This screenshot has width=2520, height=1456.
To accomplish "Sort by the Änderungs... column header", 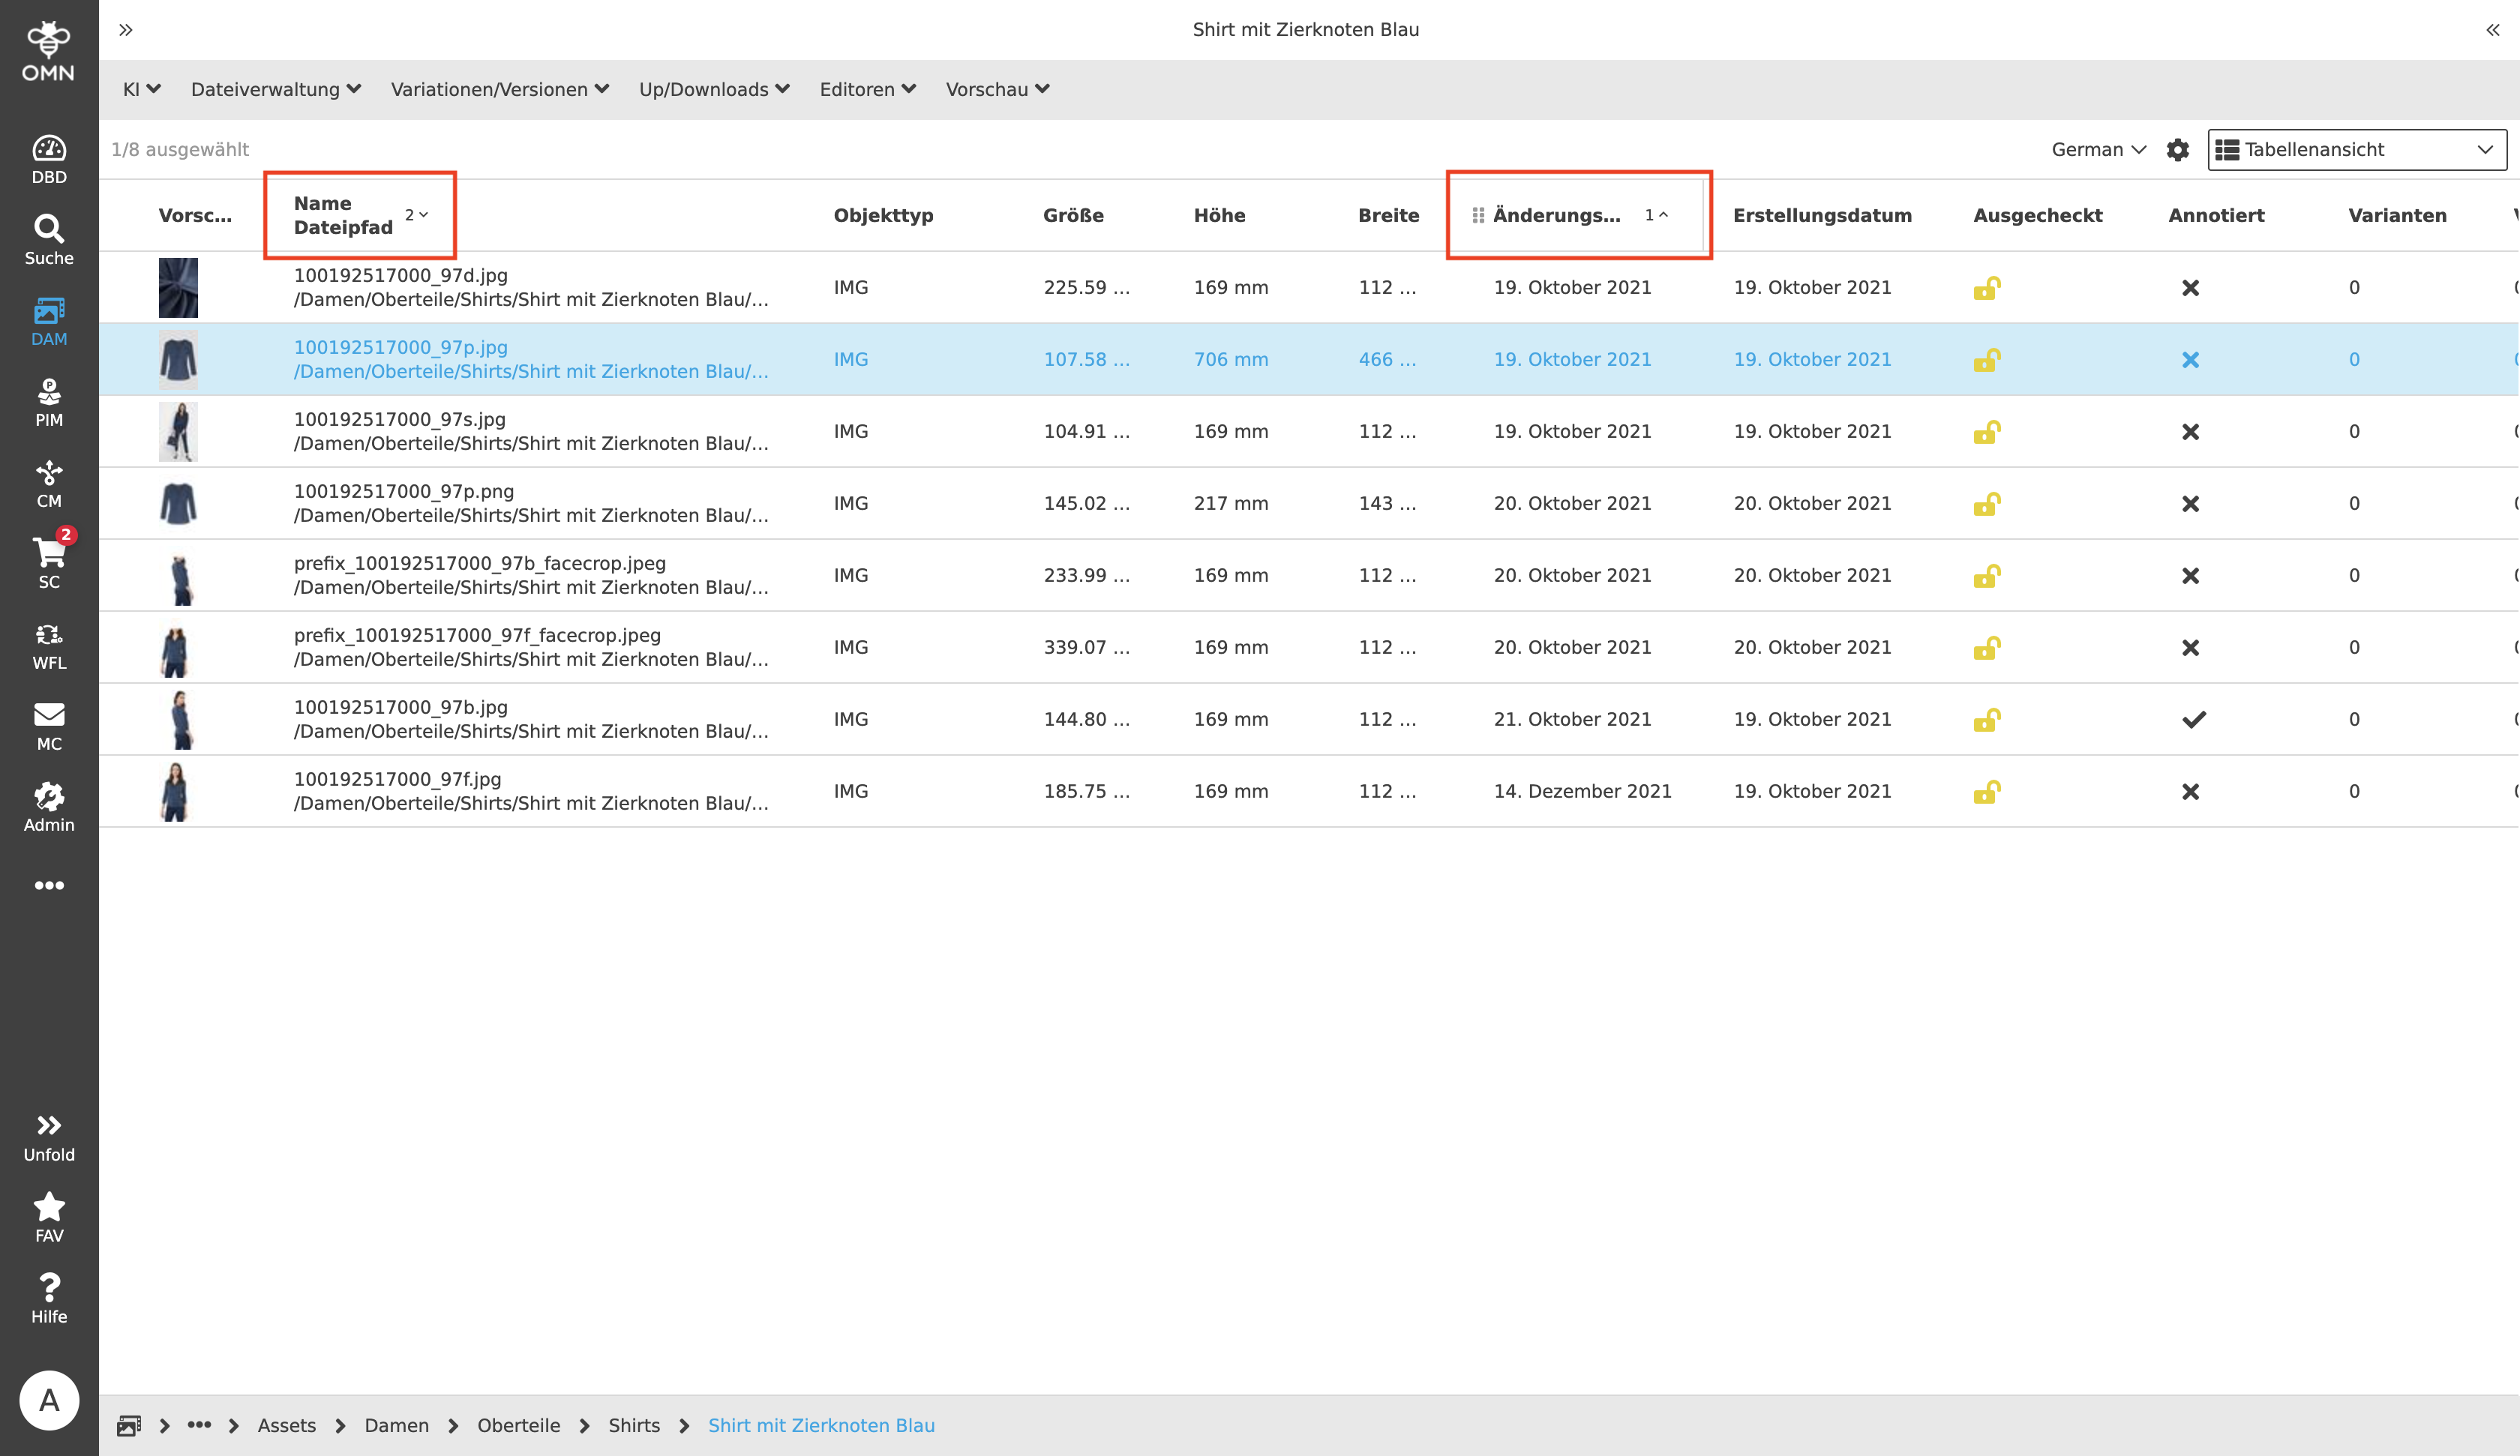I will click(x=1556, y=215).
